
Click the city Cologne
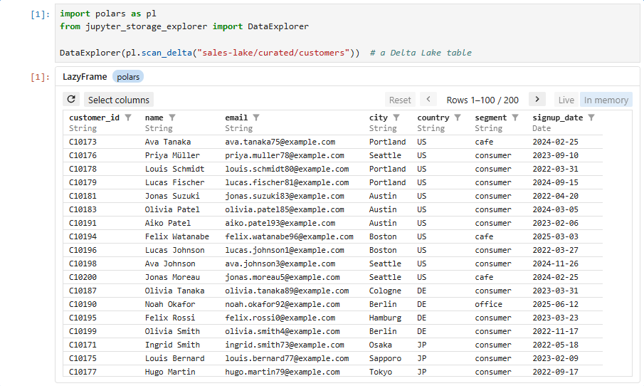tap(385, 291)
